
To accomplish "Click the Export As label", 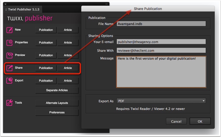I will tap(106, 101).
